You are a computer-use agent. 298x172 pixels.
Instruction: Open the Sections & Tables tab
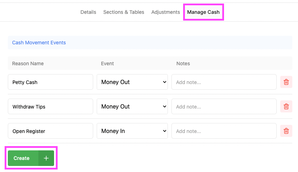pos(124,12)
